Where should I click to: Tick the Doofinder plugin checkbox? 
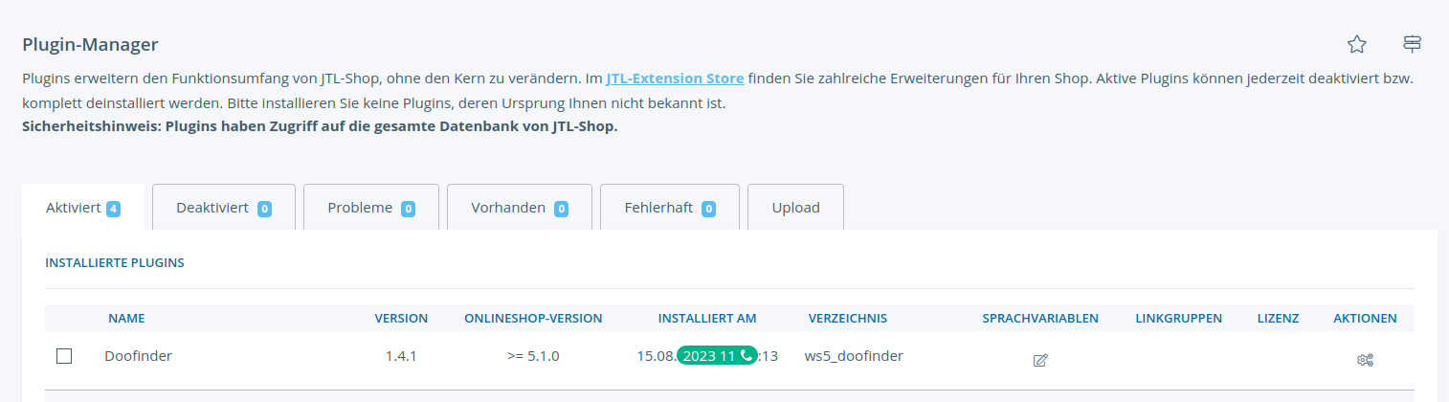tap(64, 356)
